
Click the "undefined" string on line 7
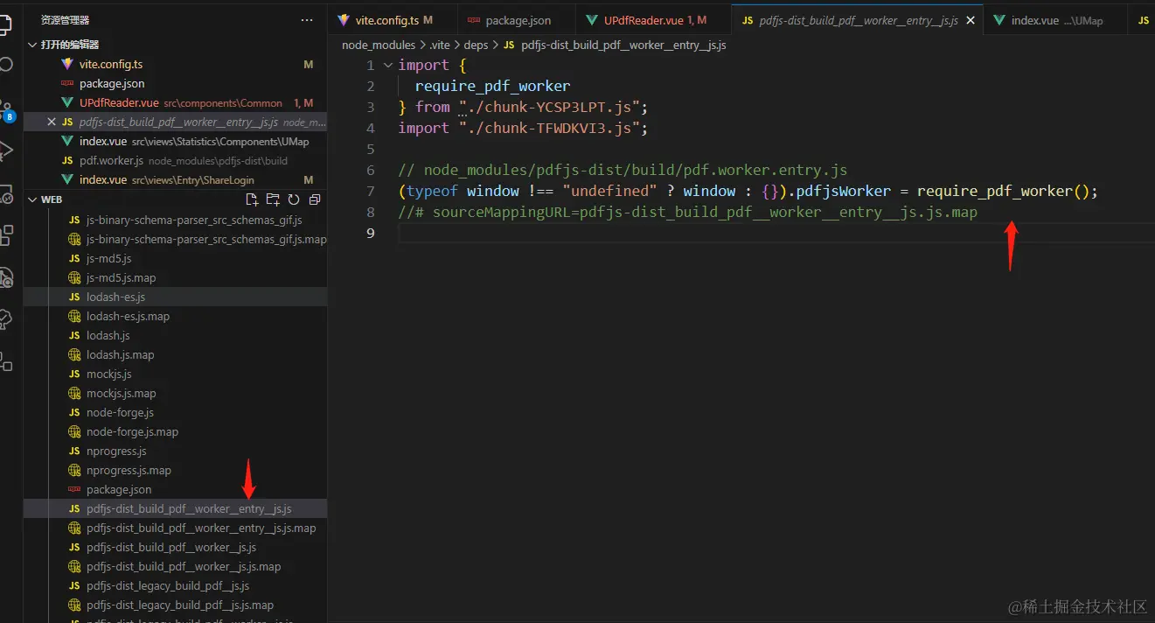coord(609,192)
